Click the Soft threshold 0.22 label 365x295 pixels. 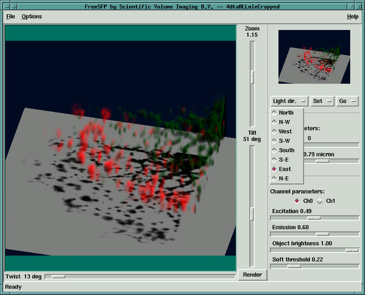297,259
